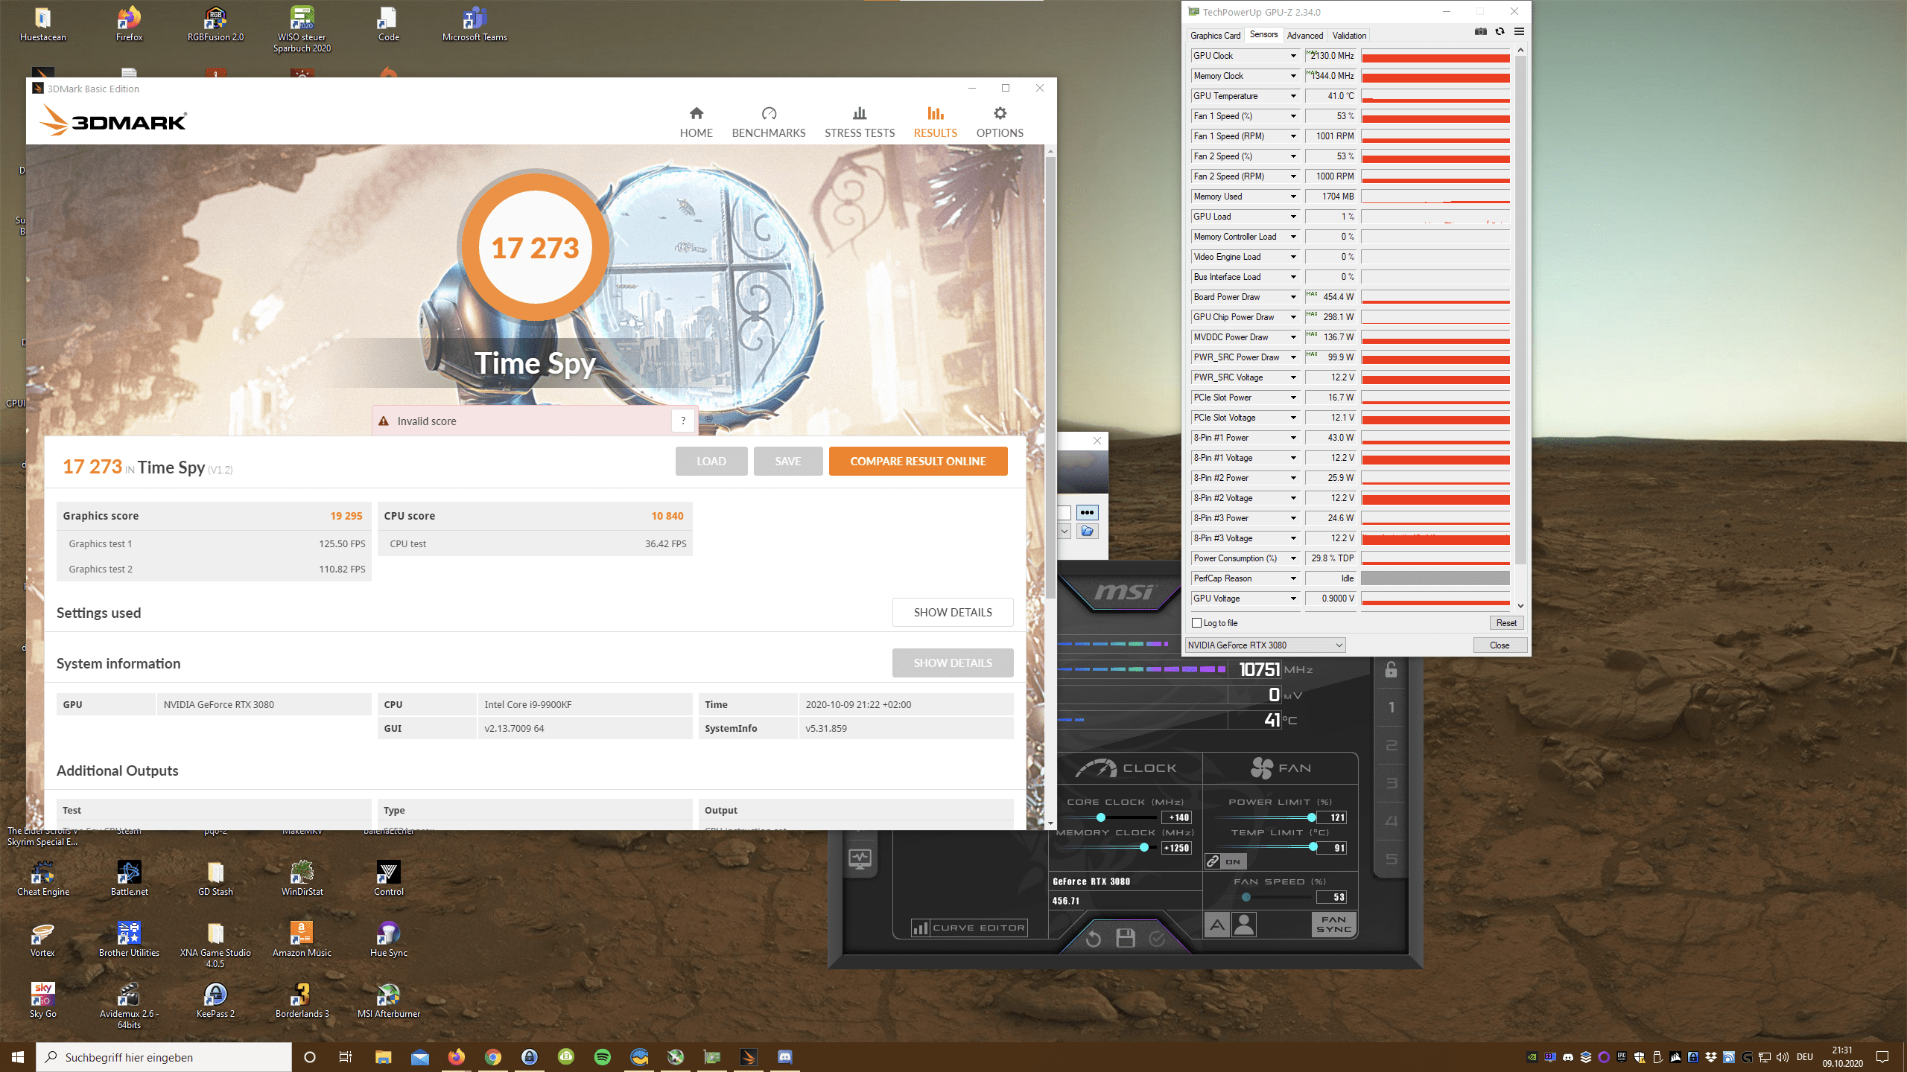The height and width of the screenshot is (1072, 1907).
Task: Expand the GPU Voltage sensor dropdown
Action: tap(1293, 599)
